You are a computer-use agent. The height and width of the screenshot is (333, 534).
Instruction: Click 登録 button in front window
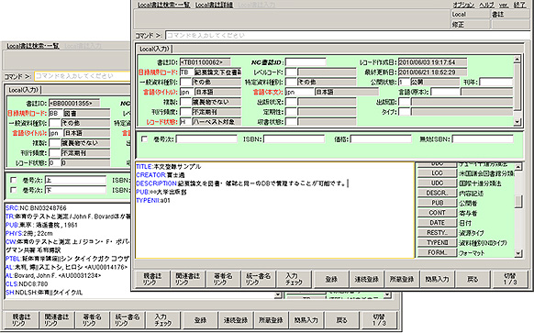click(x=331, y=279)
